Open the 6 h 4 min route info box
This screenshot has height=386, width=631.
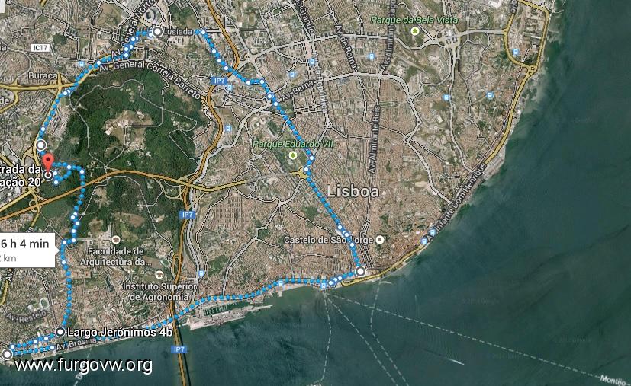click(27, 250)
